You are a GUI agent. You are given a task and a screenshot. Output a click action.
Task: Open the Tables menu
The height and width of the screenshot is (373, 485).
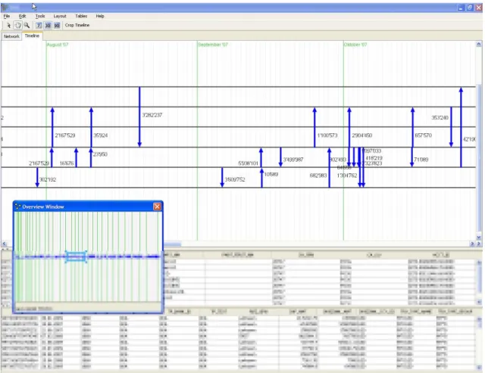point(81,16)
